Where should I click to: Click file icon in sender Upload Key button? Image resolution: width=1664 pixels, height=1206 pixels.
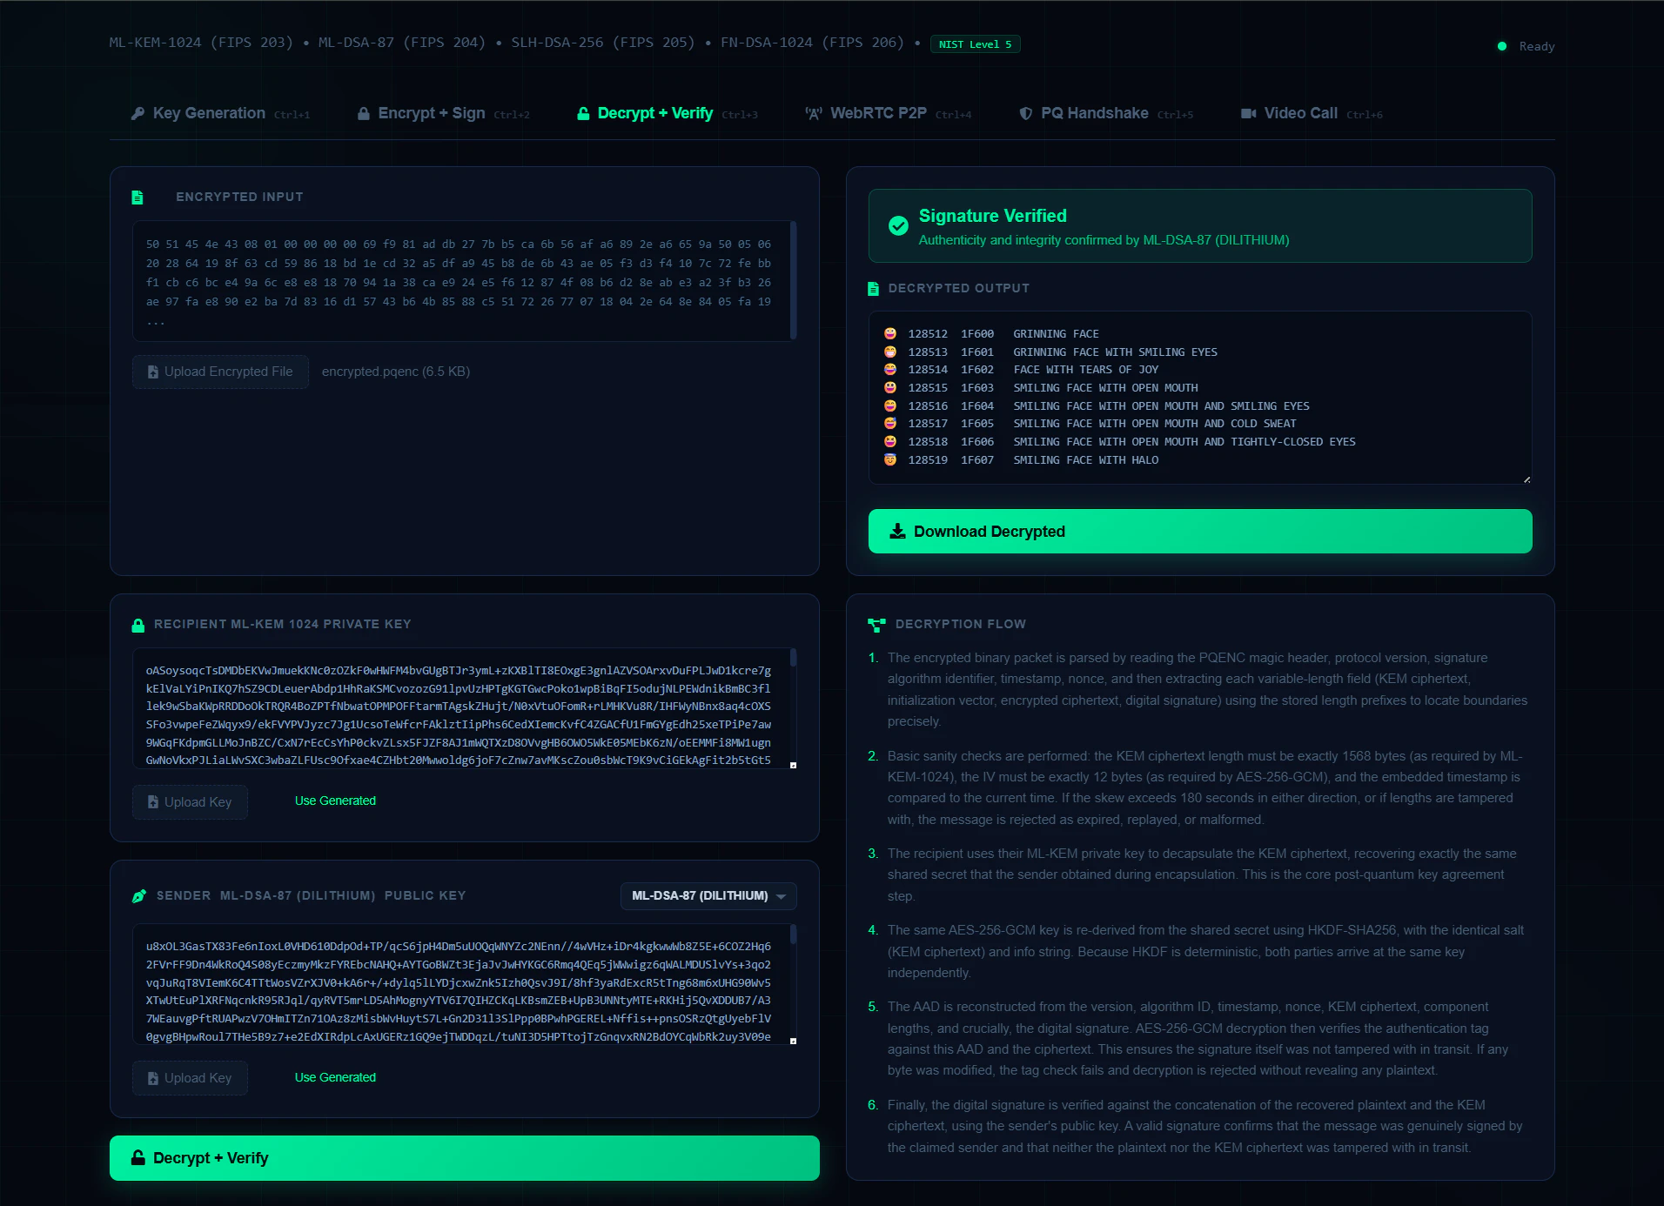(x=153, y=1078)
